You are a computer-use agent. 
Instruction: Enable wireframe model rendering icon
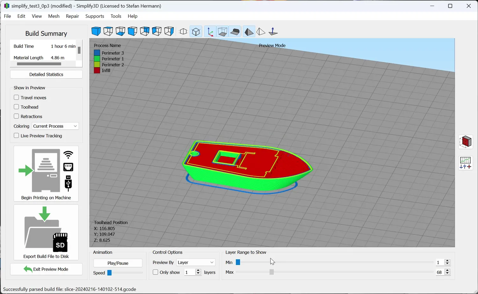coord(261,32)
